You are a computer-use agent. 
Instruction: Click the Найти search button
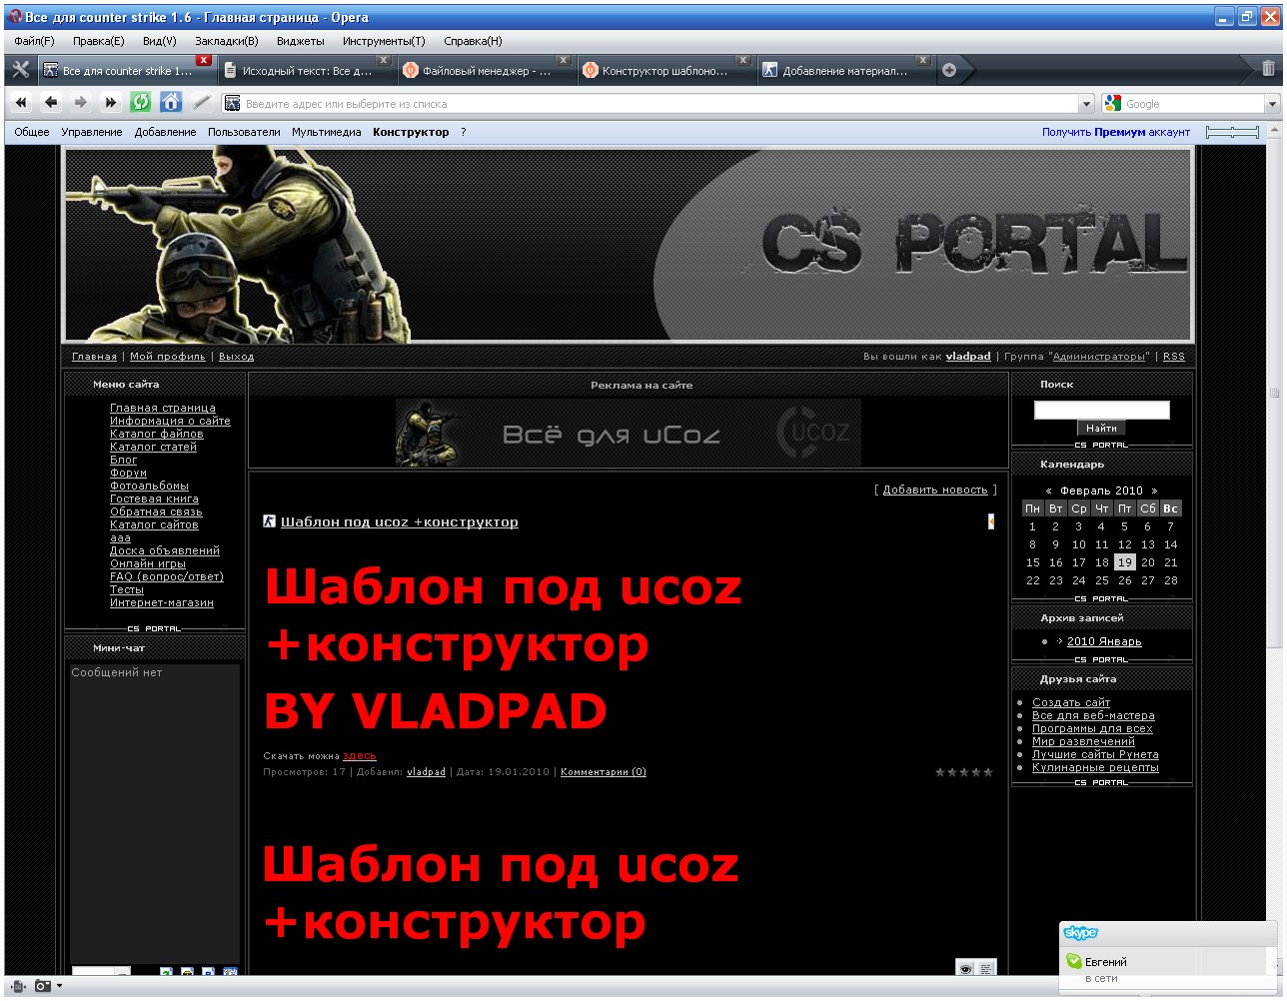(x=1101, y=429)
